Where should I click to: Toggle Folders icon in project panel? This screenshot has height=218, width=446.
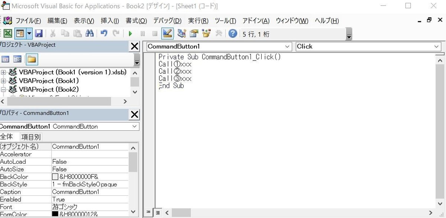click(32, 59)
